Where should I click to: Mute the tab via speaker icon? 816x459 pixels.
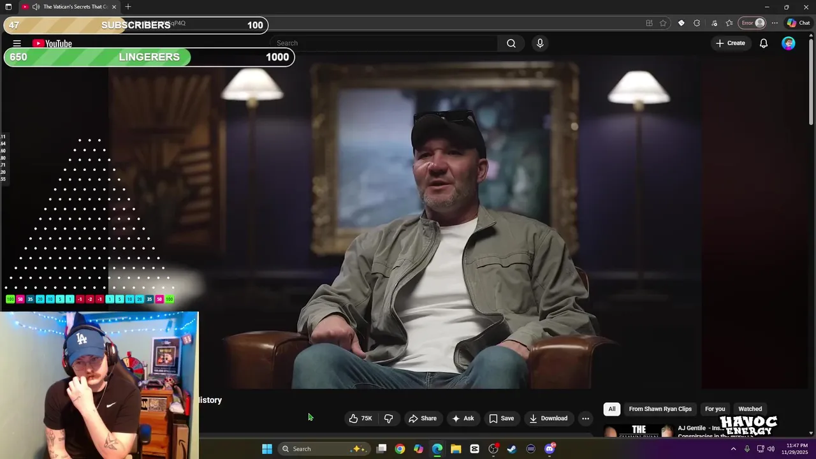(x=36, y=7)
